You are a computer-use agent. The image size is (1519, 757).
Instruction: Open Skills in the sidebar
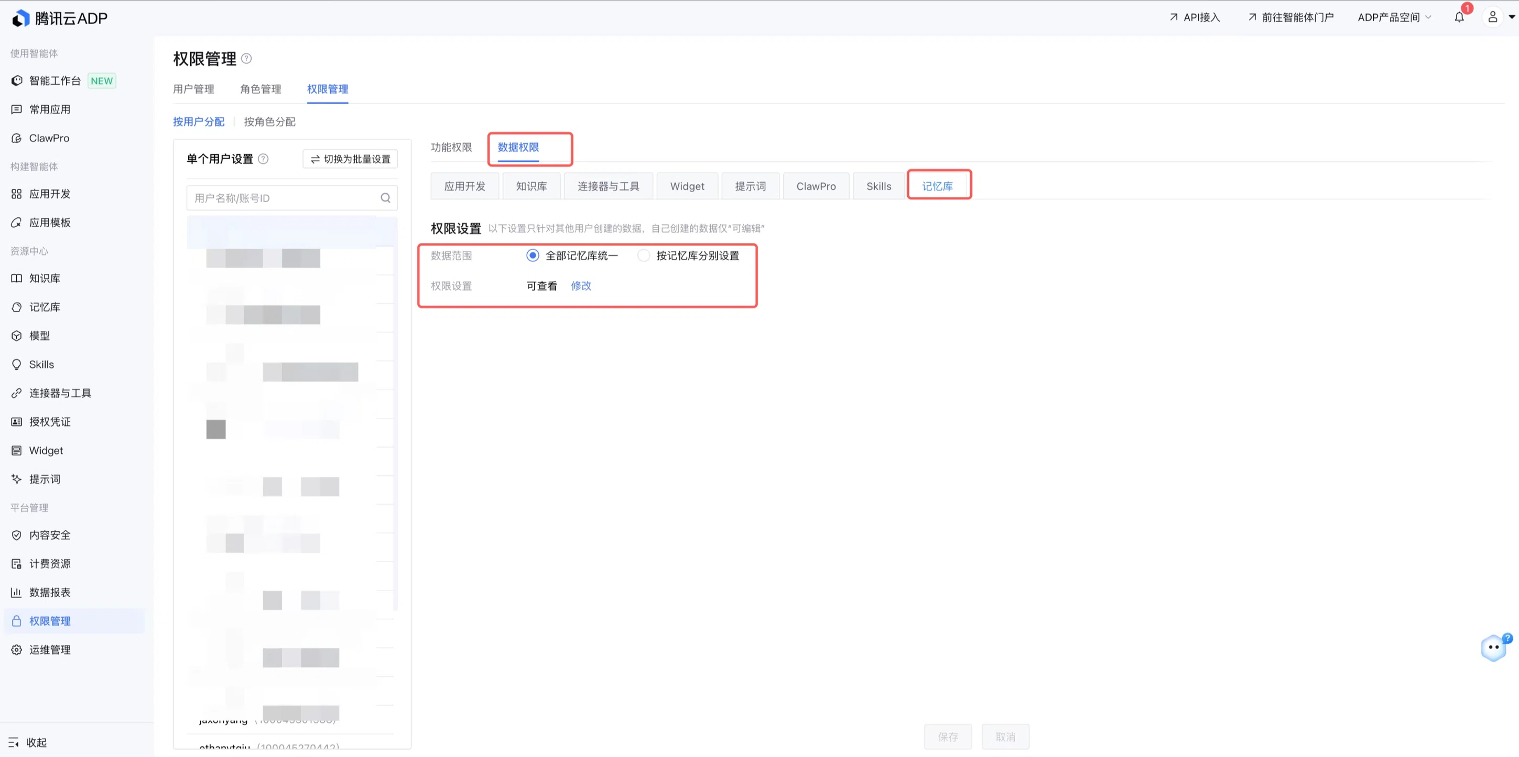coord(41,364)
